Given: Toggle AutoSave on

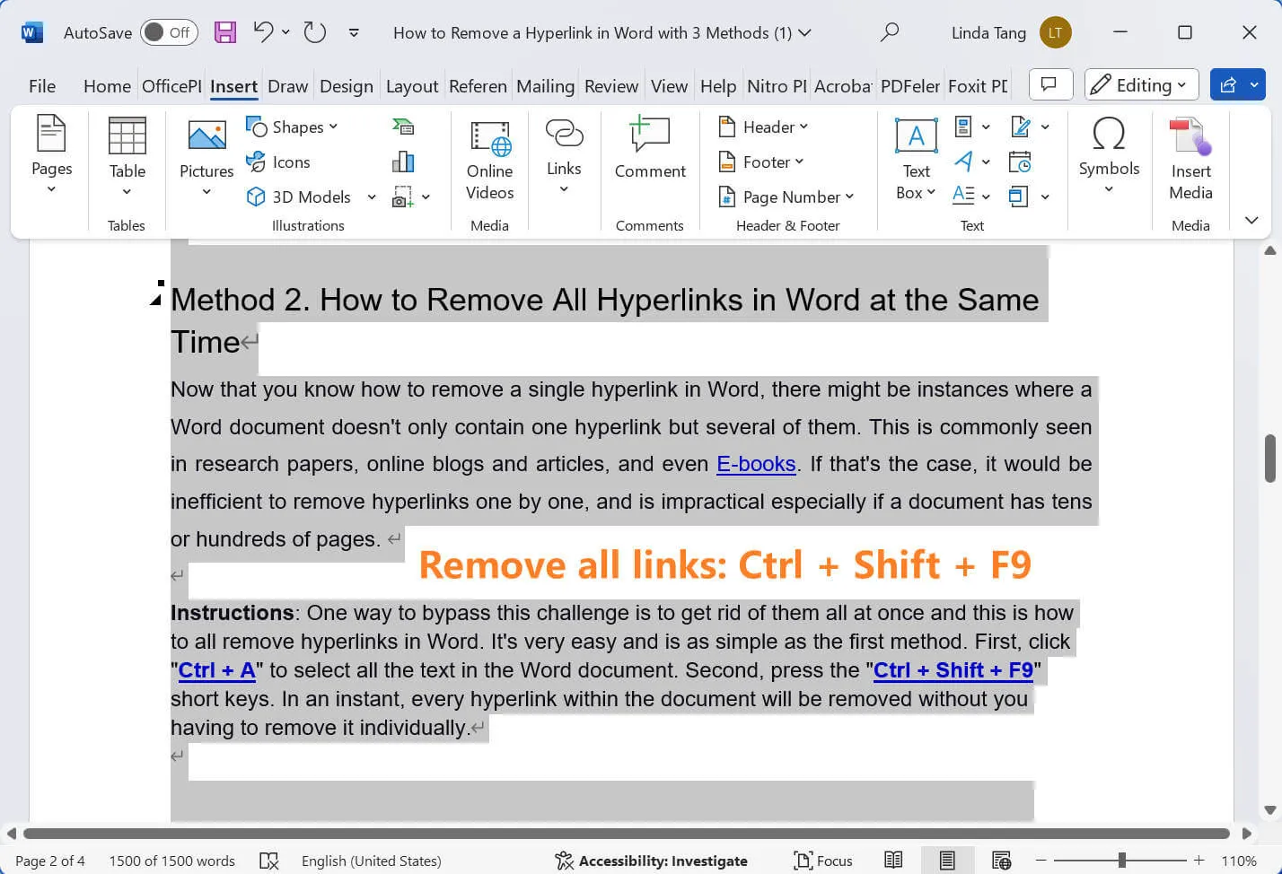Looking at the screenshot, I should (169, 31).
